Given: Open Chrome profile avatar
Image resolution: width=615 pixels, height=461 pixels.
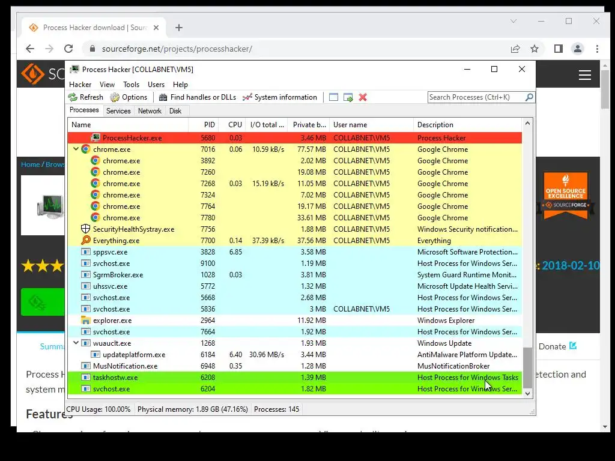Looking at the screenshot, I should (578, 49).
